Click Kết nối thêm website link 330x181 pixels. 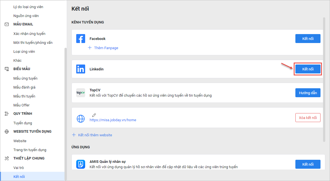(x=95, y=135)
